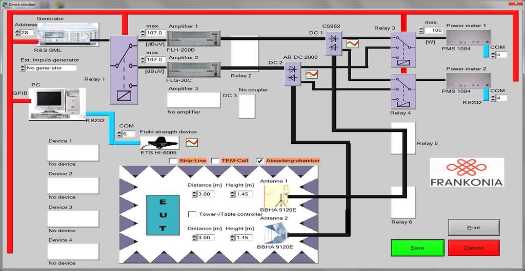Click the empty Relay 2 box
Viewport: 525px width, 271px height.
coord(245,54)
